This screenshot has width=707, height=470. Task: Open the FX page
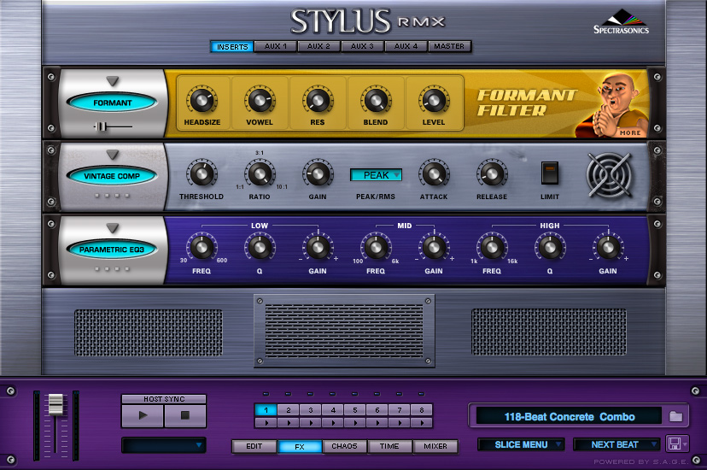click(300, 446)
